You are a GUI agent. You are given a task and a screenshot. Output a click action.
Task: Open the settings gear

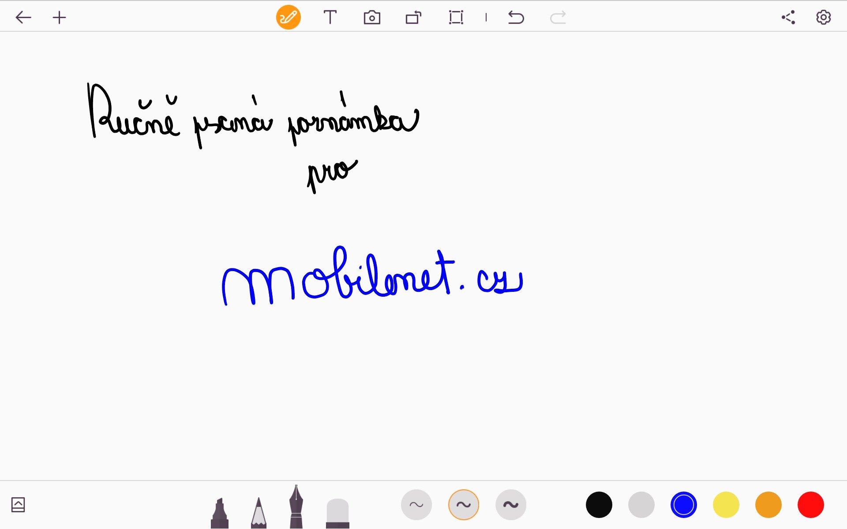point(823,18)
